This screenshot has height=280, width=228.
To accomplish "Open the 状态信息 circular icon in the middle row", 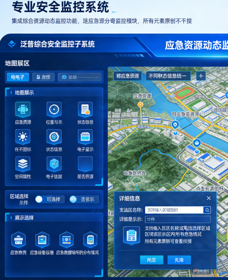I will click(54, 137).
